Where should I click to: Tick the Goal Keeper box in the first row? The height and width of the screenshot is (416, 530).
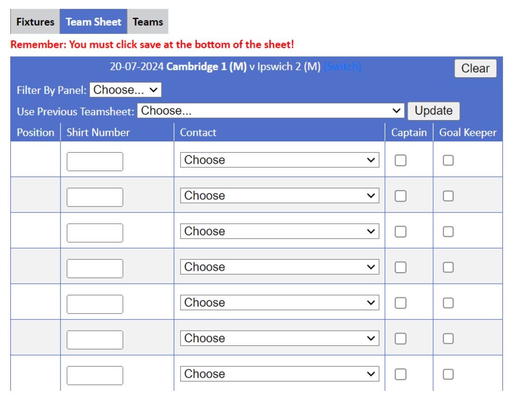448,160
